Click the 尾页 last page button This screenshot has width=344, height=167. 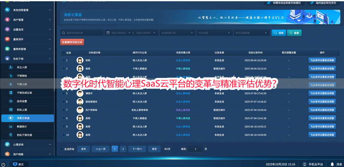pos(154,149)
